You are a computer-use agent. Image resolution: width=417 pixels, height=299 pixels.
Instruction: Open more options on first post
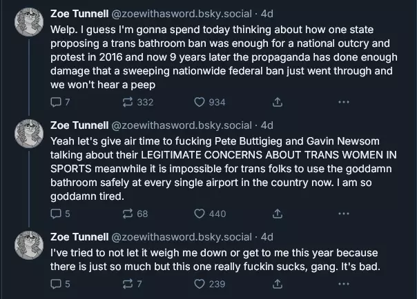click(x=343, y=102)
